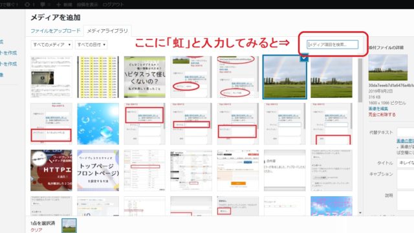Click the メディア項目を検索 search field
The width and height of the screenshot is (414, 233).
pyautogui.click(x=332, y=45)
